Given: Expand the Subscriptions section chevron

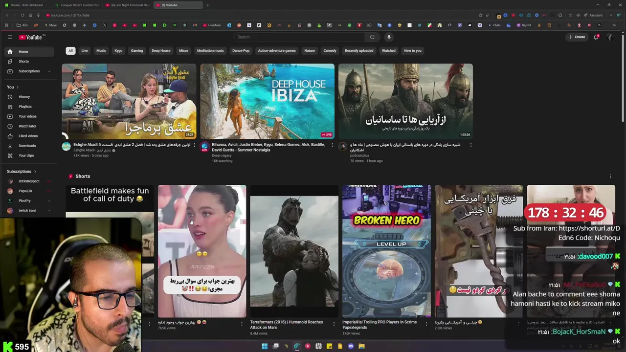Looking at the screenshot, I should [35, 172].
